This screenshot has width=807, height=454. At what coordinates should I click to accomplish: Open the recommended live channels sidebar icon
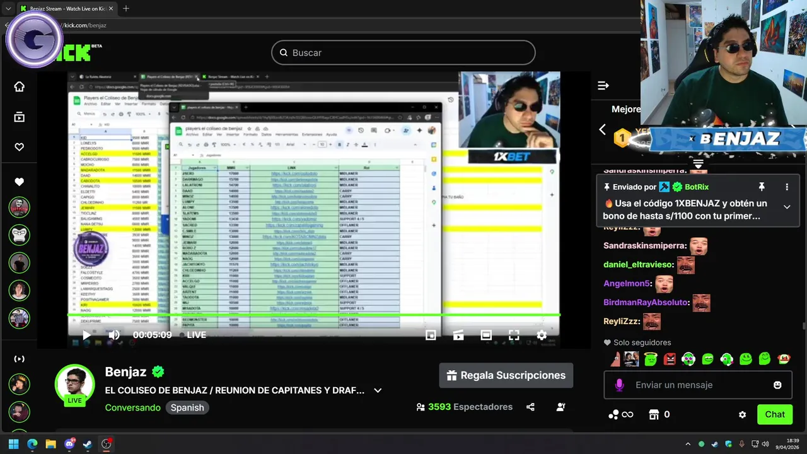[19, 359]
